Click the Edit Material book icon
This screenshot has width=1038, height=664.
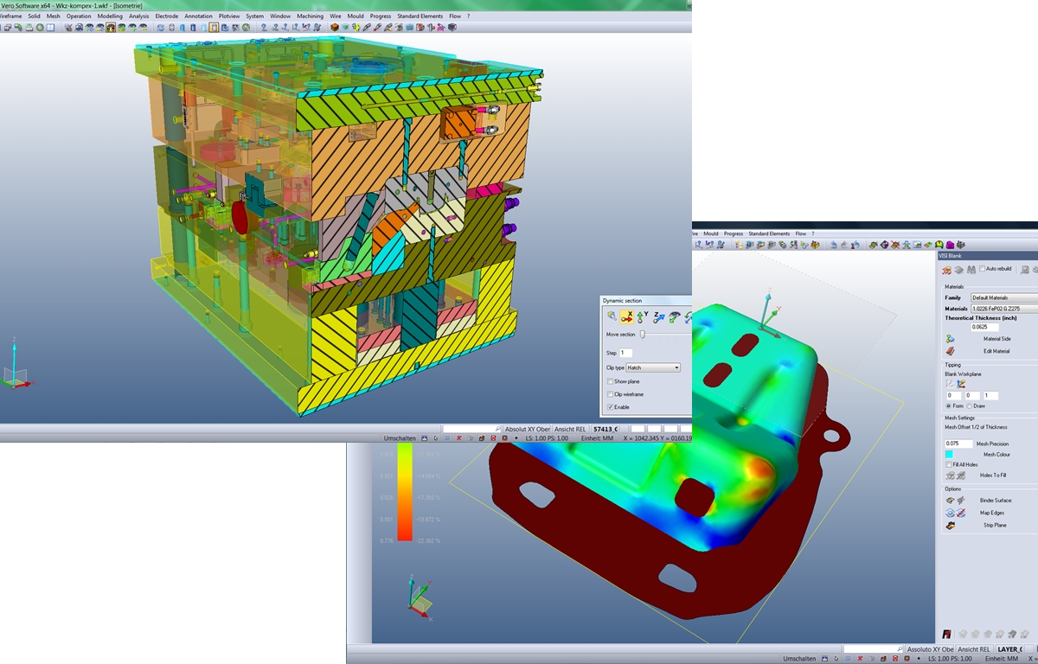(x=950, y=351)
